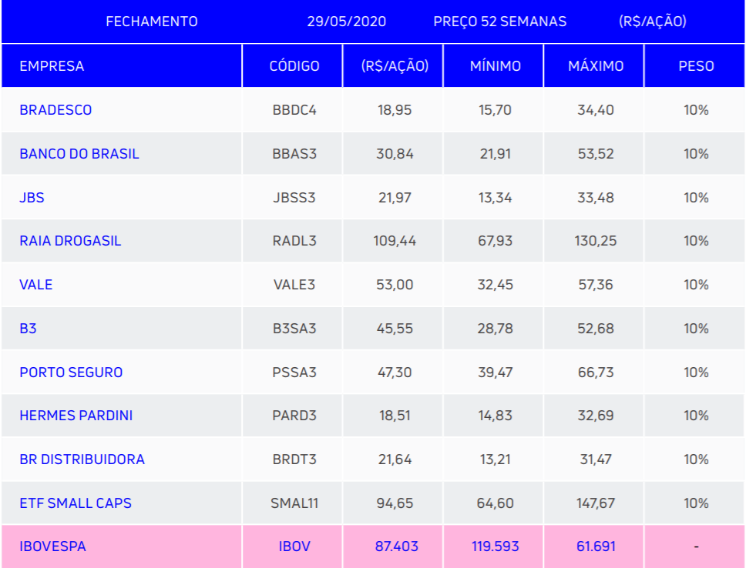Select the BRDT3 ticker code
The width and height of the screenshot is (746, 568).
pyautogui.click(x=294, y=459)
